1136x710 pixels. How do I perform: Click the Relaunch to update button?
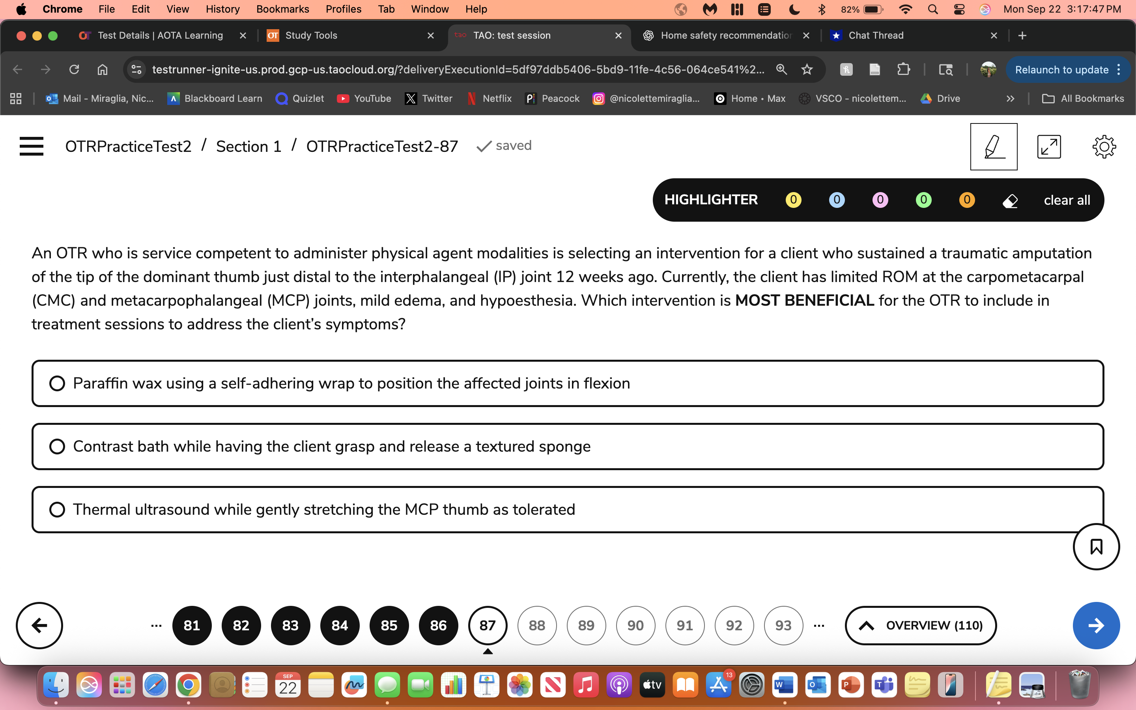(x=1062, y=69)
